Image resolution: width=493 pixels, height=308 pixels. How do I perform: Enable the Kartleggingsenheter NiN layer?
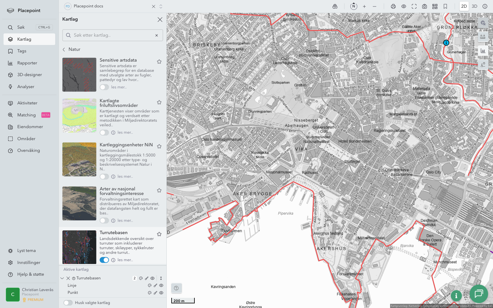click(104, 176)
